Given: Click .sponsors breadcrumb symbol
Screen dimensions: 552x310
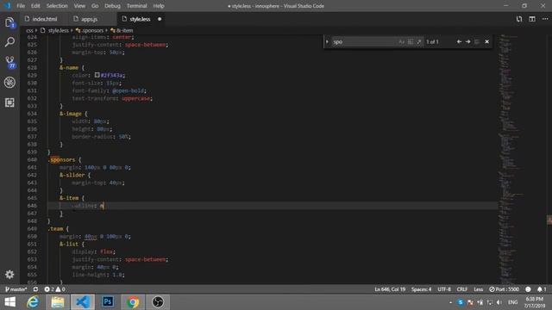Looking at the screenshot, I should click(92, 31).
